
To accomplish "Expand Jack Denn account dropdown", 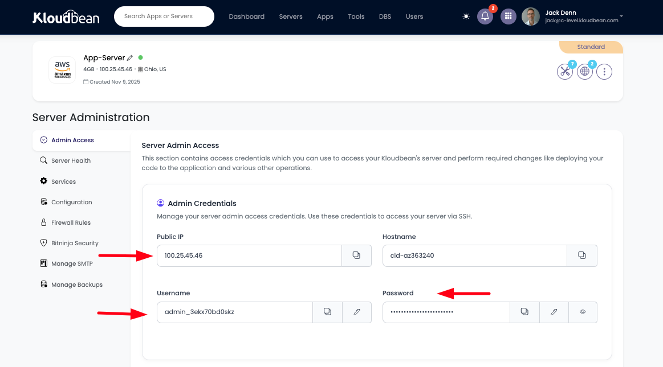I will pos(621,17).
